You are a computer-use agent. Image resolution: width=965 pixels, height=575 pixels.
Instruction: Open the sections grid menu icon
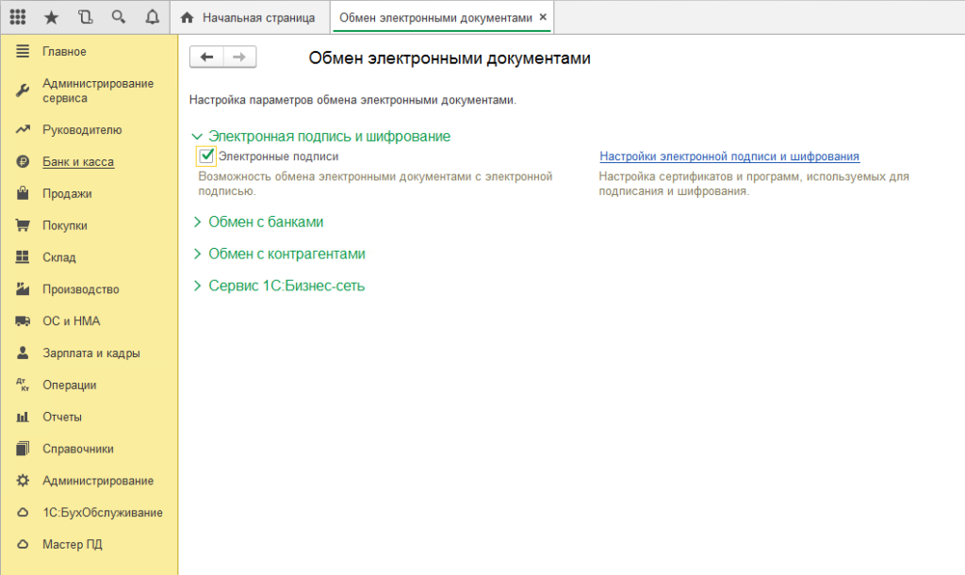point(18,17)
